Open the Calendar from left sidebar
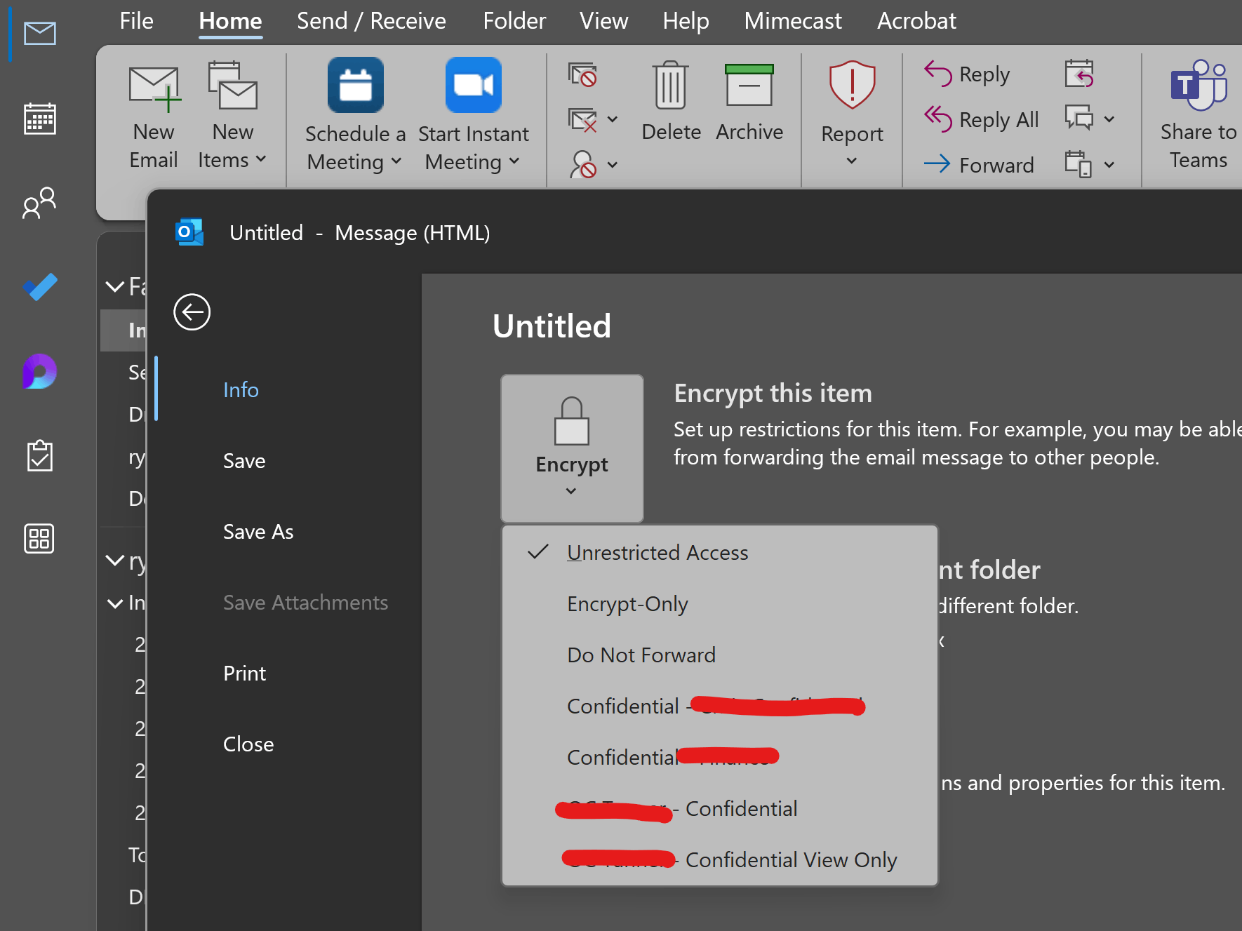Screen dimensions: 1242x931 pos(39,119)
